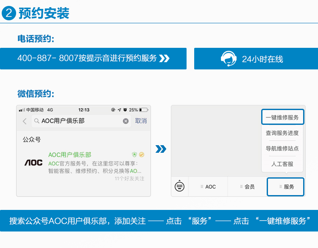Click the 11个好友关注 text
The width and height of the screenshot is (318, 248).
click(x=129, y=179)
